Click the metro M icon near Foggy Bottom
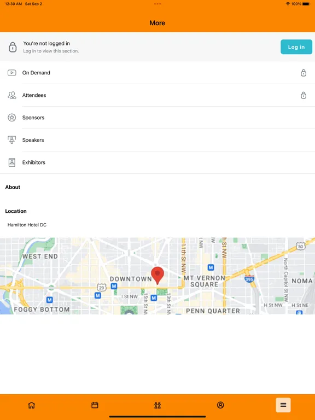The image size is (315, 420). click(x=49, y=300)
